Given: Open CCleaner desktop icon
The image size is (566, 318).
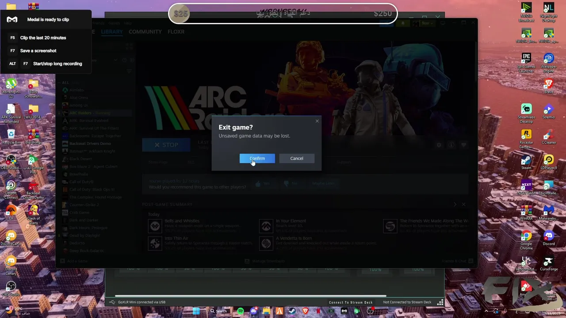Looking at the screenshot, I should tap(549, 137).
